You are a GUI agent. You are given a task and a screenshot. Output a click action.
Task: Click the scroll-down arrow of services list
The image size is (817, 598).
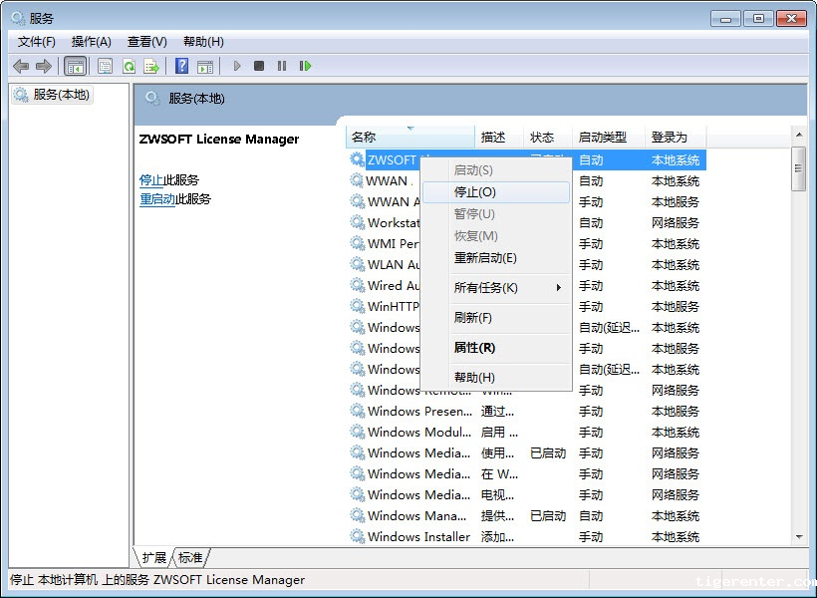tap(798, 537)
